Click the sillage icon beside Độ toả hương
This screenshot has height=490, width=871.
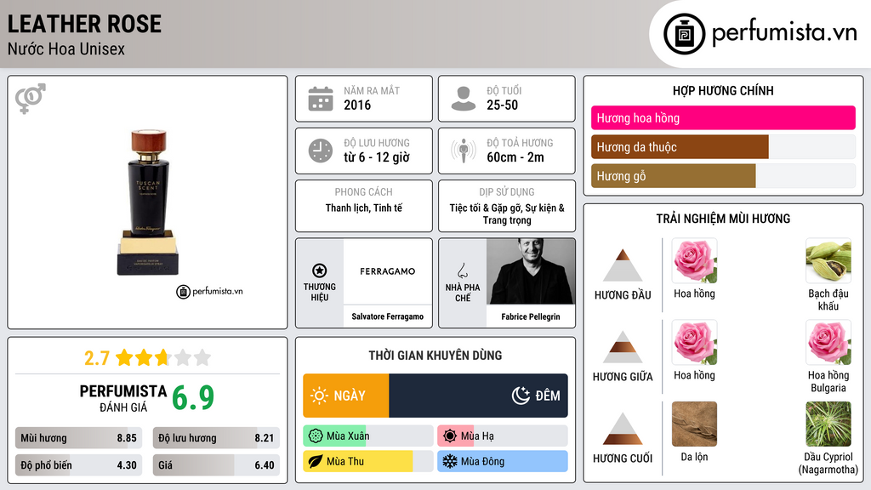point(464,151)
